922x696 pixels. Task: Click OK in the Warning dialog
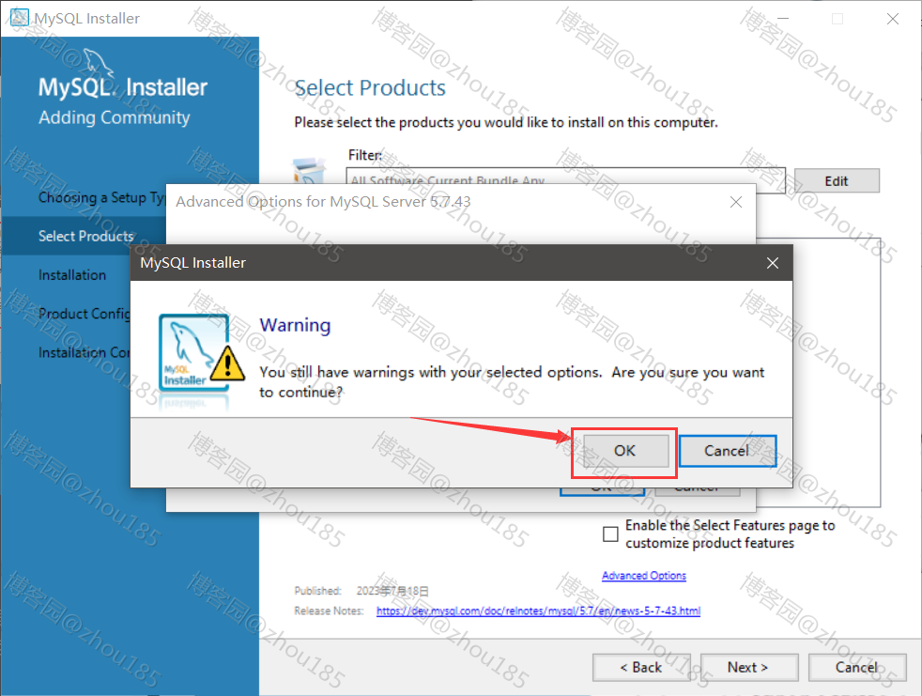[625, 451]
